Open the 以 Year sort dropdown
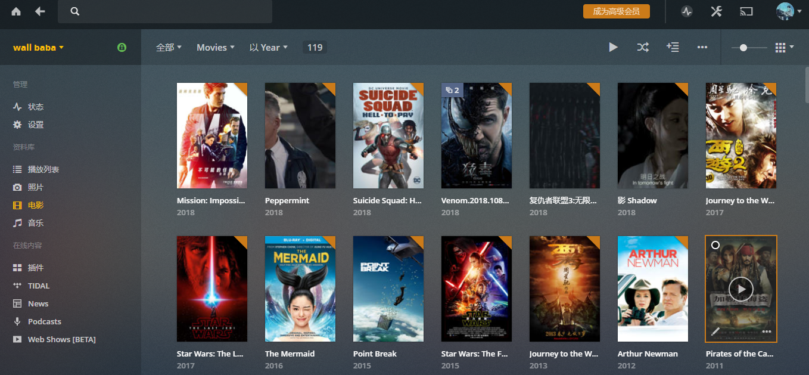This screenshot has height=375, width=809. [x=269, y=47]
